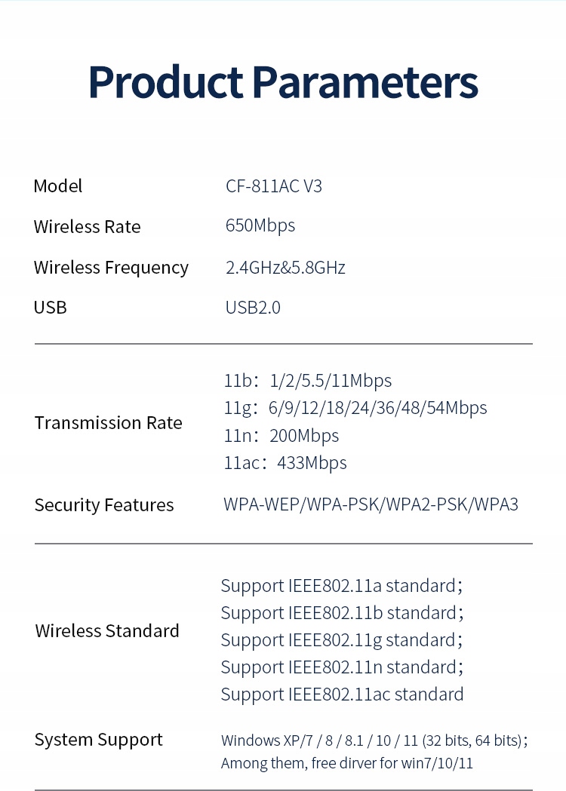Select the Wireless Frequency label
Screen dimensions: 566x791
point(111,268)
